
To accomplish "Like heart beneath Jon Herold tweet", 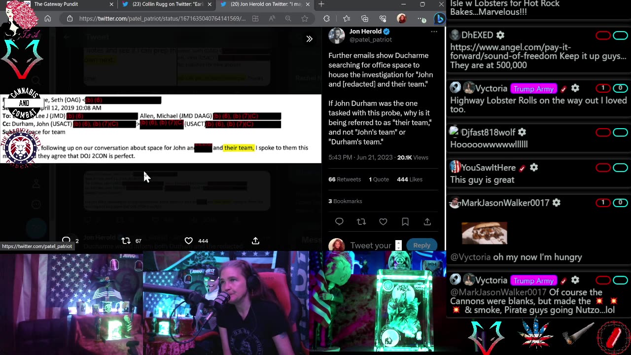I will (x=383, y=222).
